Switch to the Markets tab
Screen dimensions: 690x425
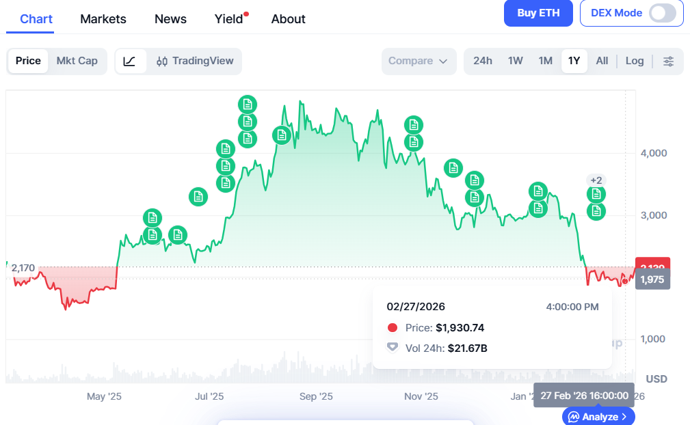[103, 19]
